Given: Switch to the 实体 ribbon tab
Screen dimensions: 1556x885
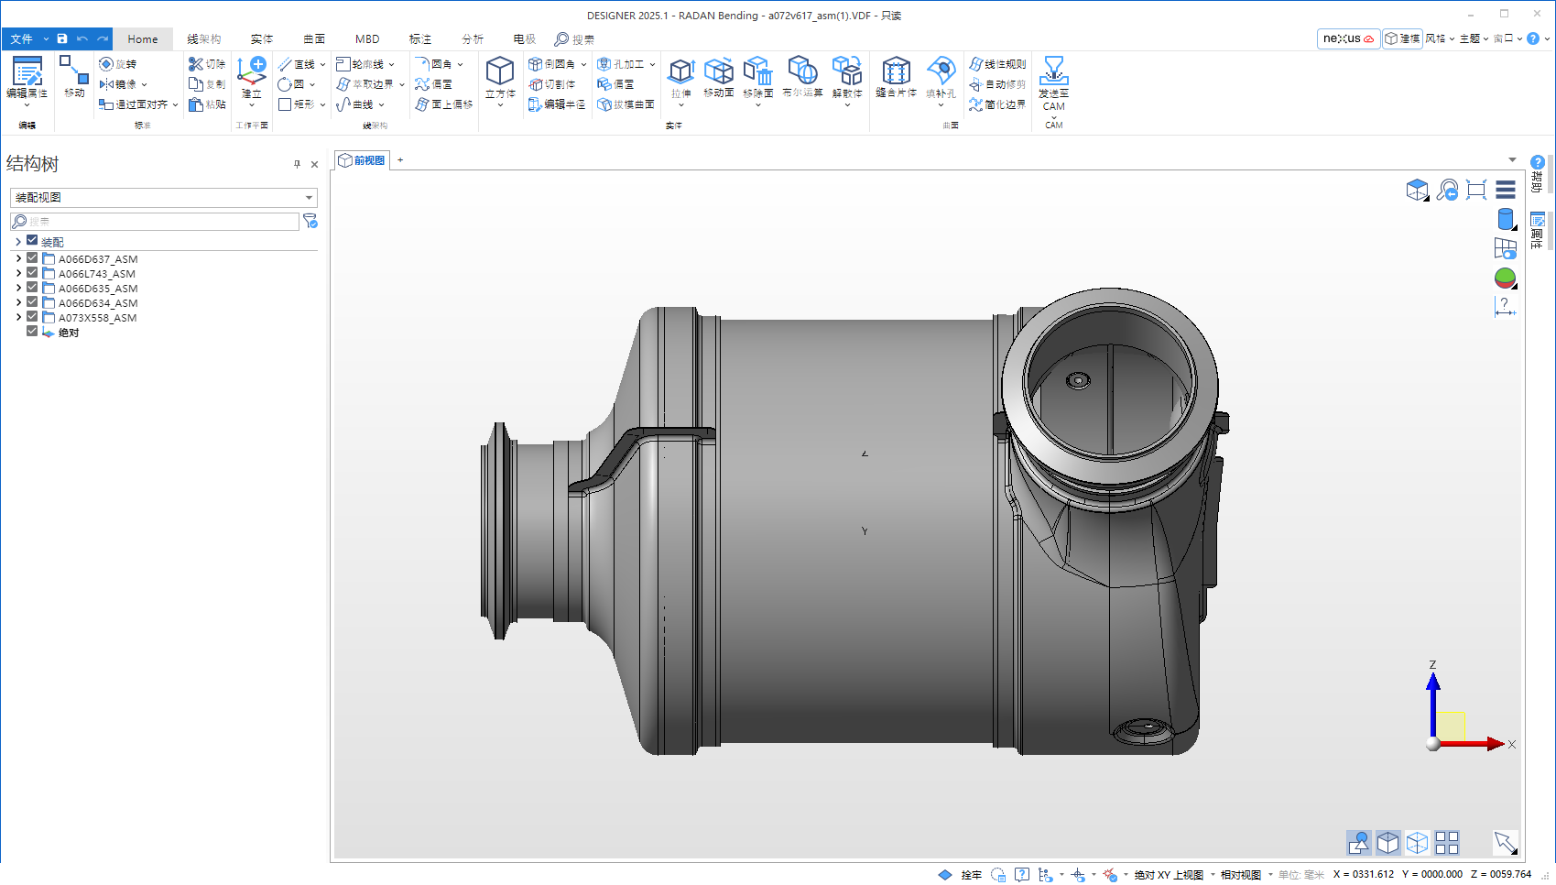Looking at the screenshot, I should (262, 39).
